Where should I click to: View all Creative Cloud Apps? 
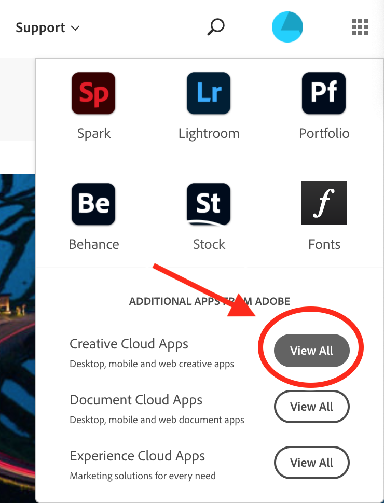[x=312, y=351]
